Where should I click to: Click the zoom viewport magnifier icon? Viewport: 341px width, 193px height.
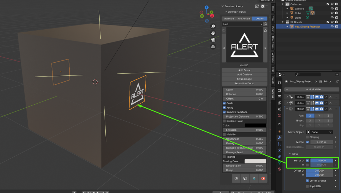[x=213, y=26]
